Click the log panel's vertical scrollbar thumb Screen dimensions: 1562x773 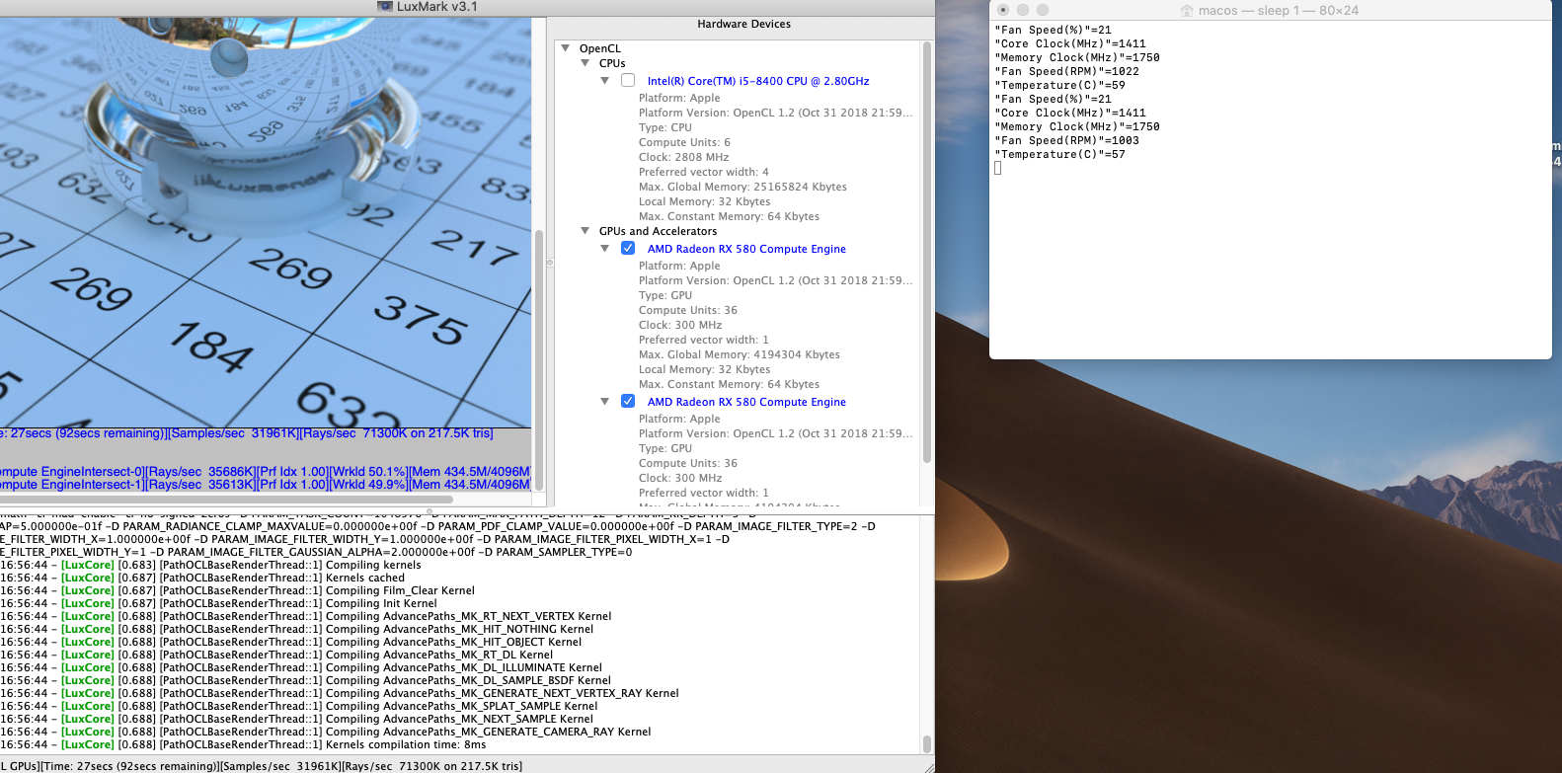click(x=926, y=743)
